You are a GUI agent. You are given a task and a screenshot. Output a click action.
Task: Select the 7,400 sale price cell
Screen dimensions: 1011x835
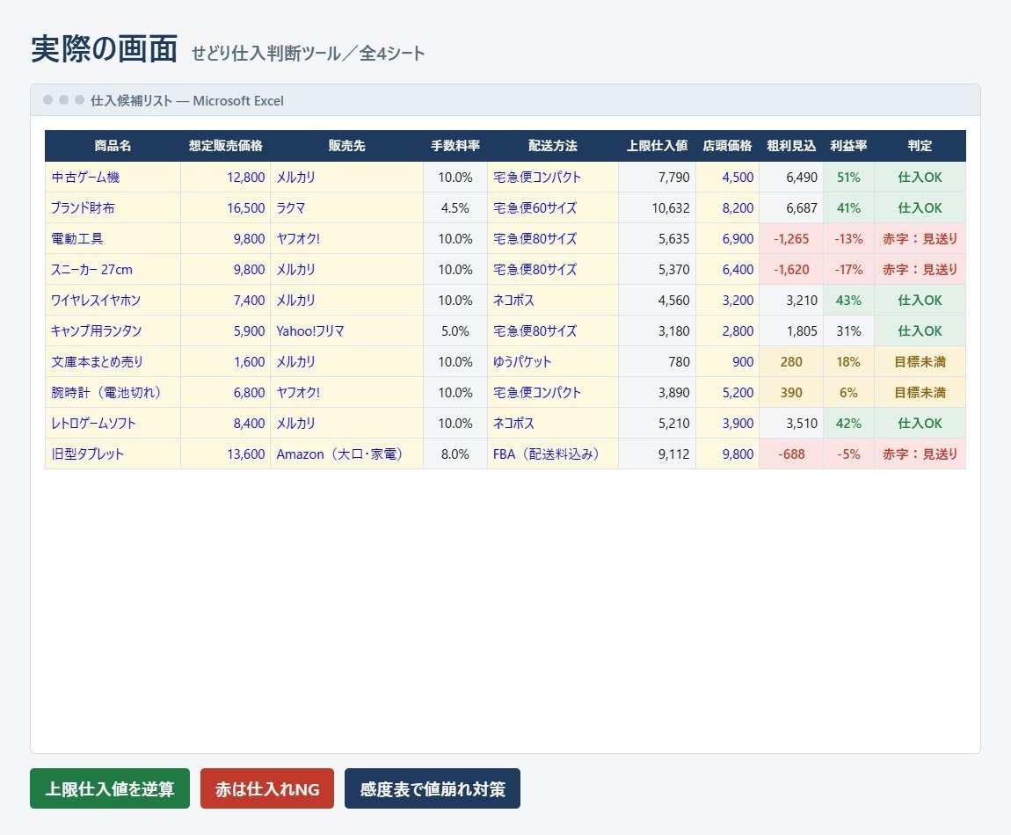tap(225, 300)
